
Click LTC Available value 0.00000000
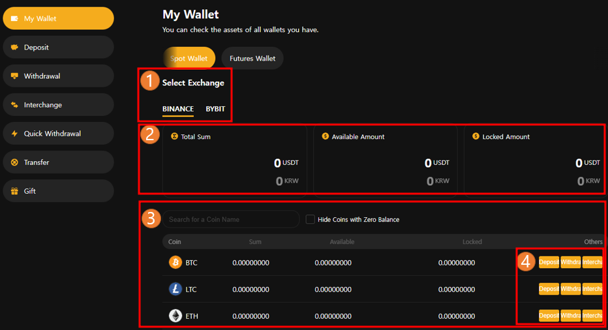tap(333, 290)
